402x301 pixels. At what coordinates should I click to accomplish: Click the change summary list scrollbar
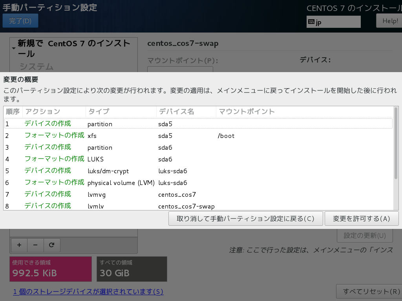(x=396, y=143)
